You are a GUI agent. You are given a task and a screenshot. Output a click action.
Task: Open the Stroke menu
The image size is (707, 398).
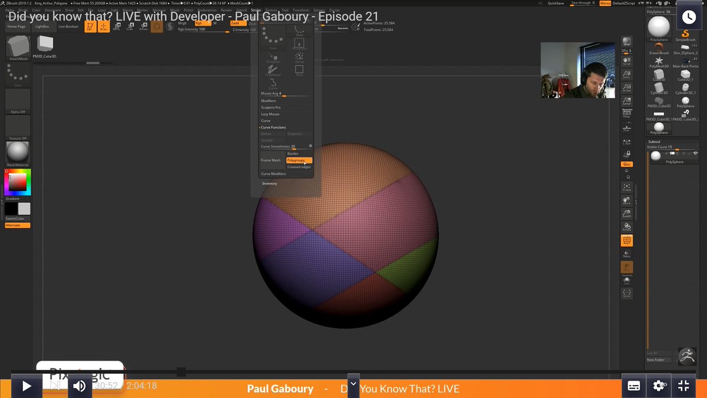click(256, 11)
